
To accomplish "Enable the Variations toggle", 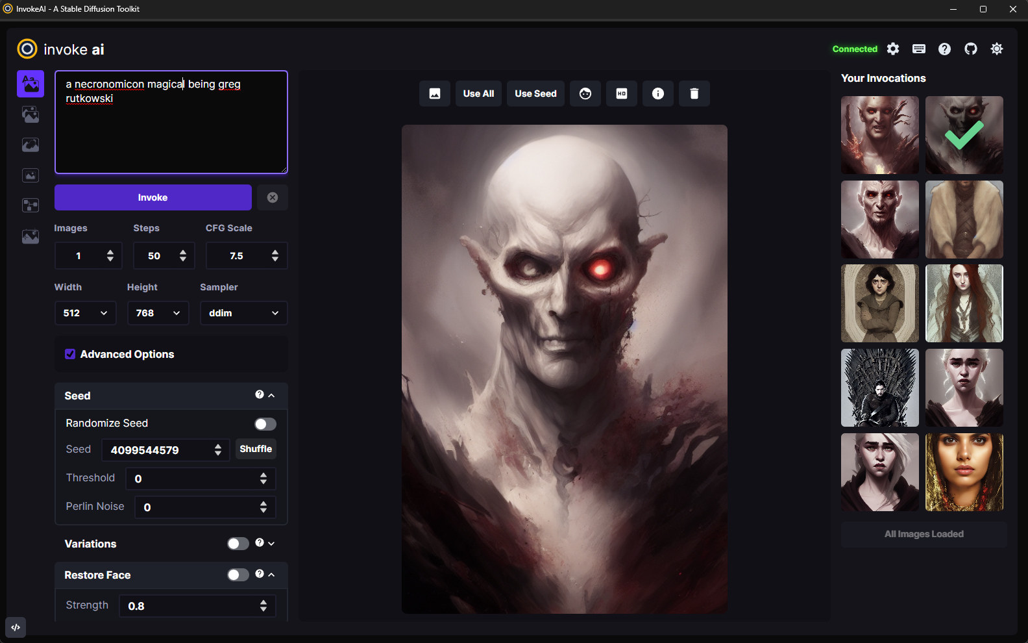I will pos(238,544).
